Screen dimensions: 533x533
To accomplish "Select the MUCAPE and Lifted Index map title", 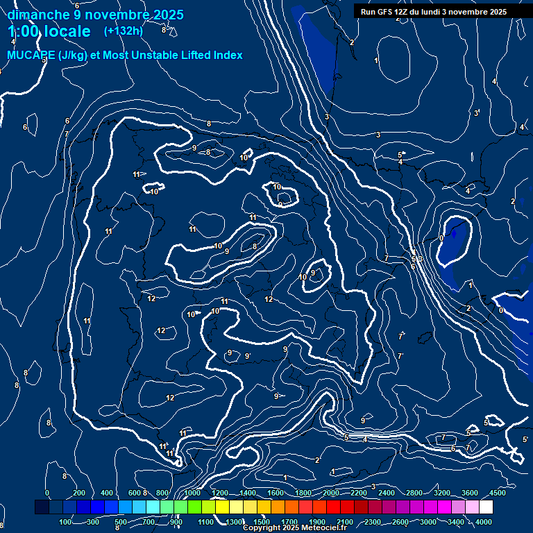I will pyautogui.click(x=125, y=55).
